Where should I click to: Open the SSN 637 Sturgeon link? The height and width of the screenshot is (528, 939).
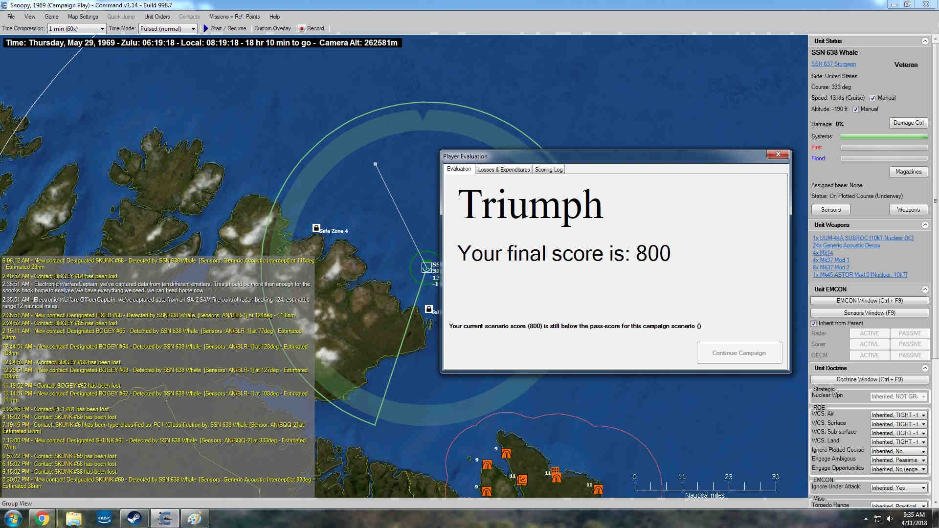click(x=833, y=64)
